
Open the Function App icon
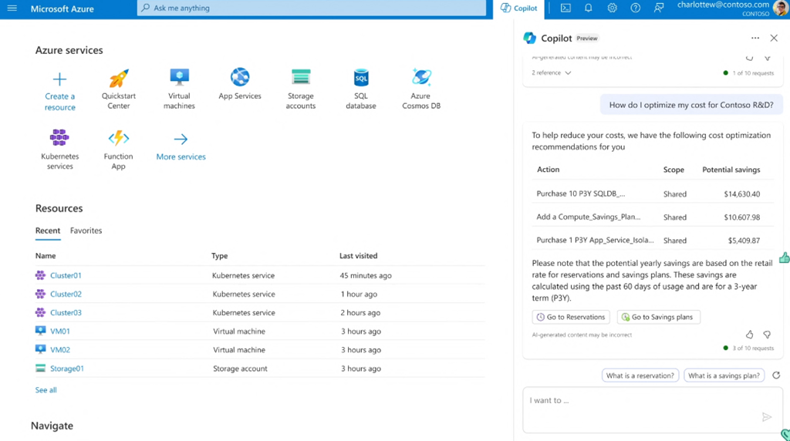pyautogui.click(x=119, y=138)
